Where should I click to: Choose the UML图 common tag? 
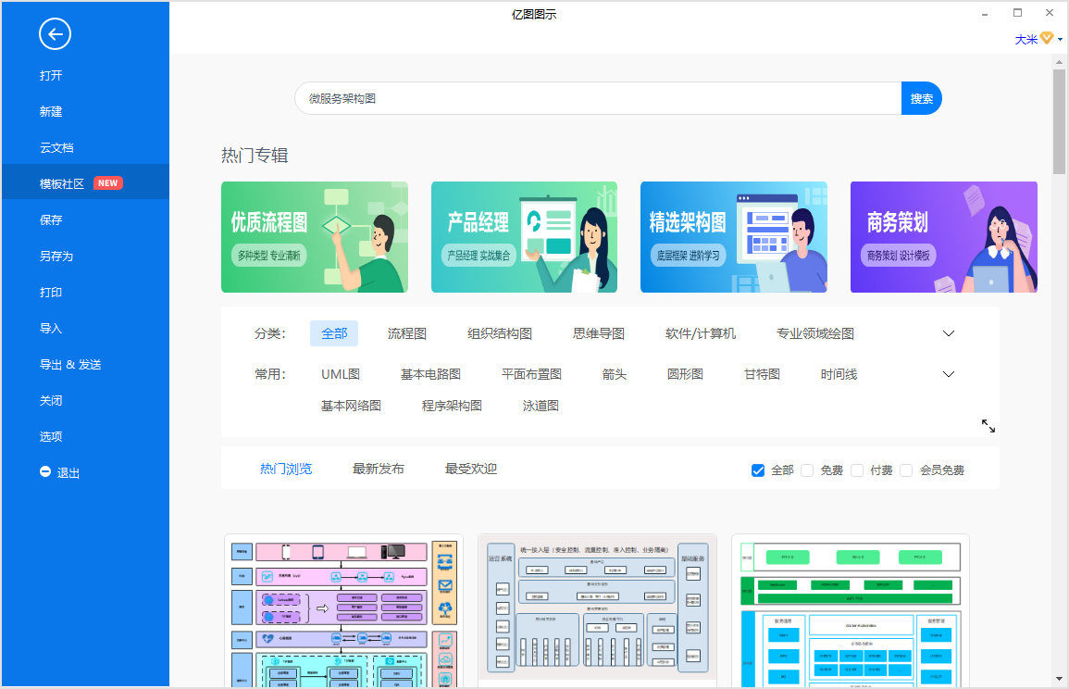pos(341,374)
